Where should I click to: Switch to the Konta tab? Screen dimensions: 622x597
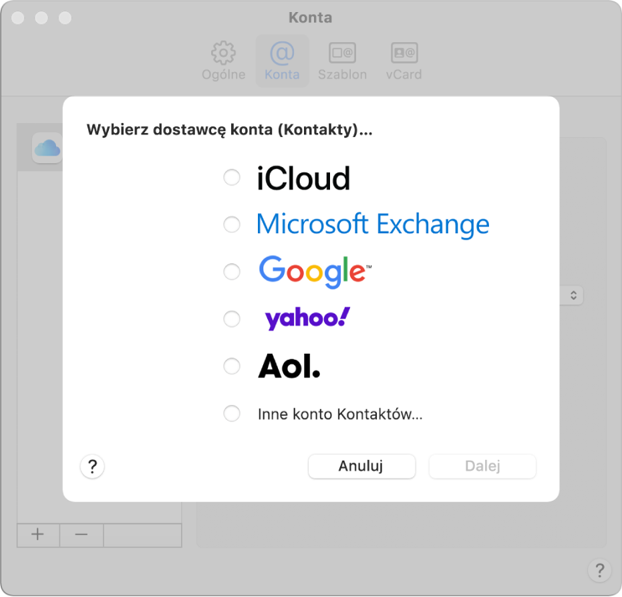(x=282, y=61)
